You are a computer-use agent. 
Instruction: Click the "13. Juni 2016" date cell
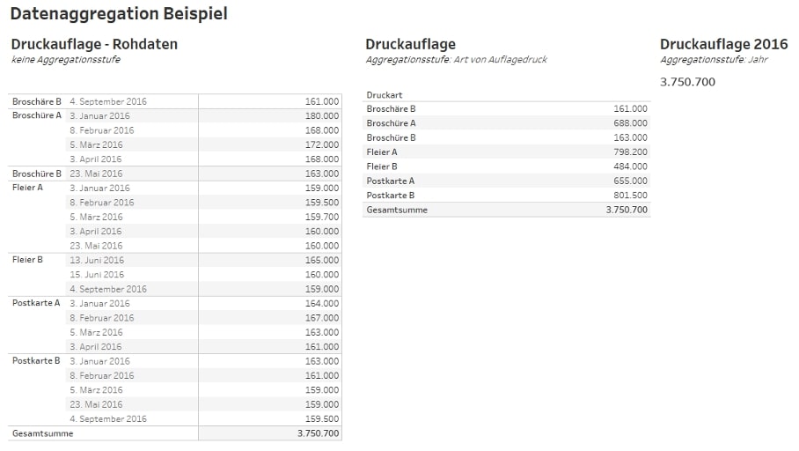coord(97,260)
